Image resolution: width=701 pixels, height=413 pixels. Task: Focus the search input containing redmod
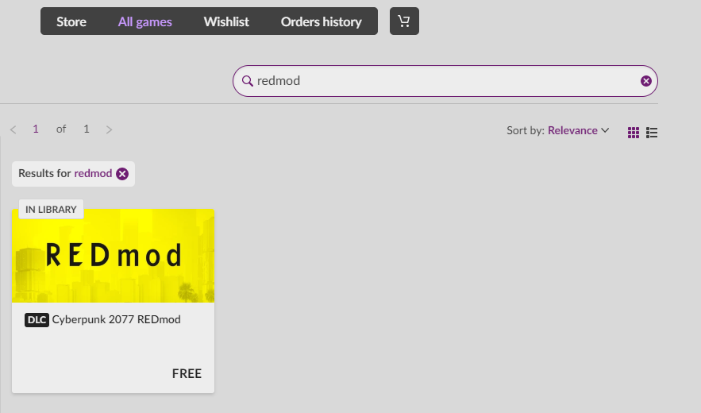(445, 81)
